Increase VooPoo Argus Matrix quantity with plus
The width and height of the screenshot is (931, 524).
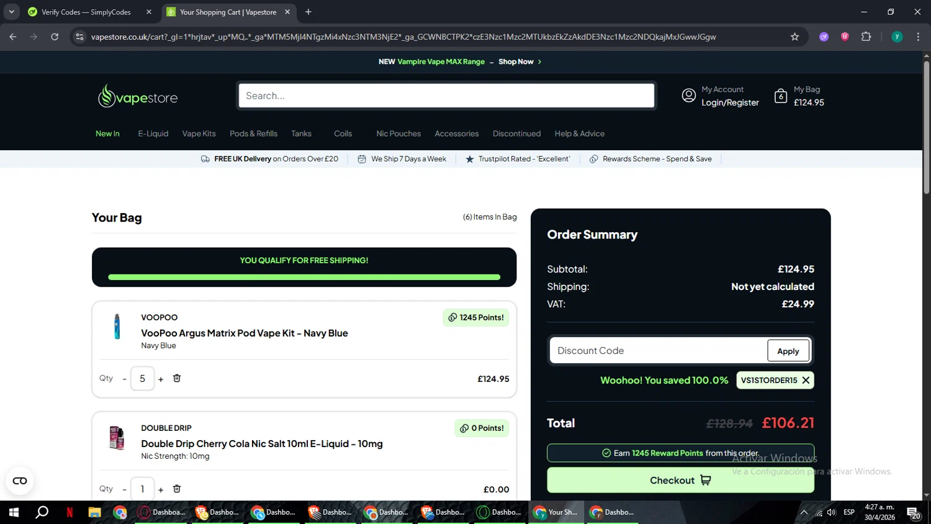(x=161, y=379)
